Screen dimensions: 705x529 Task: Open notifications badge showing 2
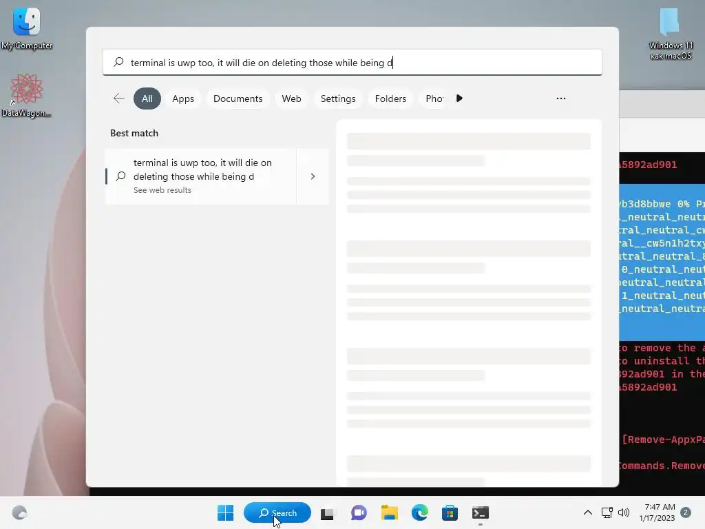(686, 512)
